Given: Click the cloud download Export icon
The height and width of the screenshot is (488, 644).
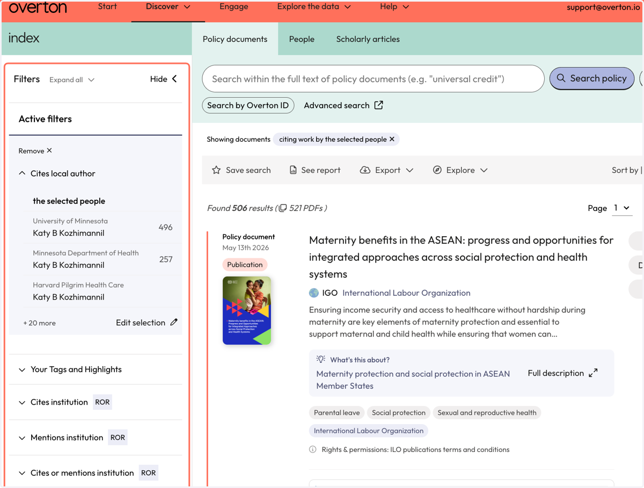Looking at the screenshot, I should [x=365, y=170].
